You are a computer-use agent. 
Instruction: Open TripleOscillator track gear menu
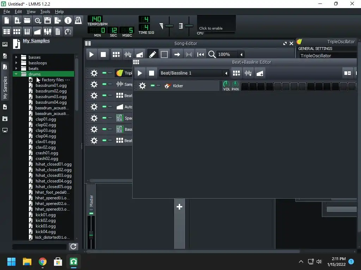(x=94, y=73)
